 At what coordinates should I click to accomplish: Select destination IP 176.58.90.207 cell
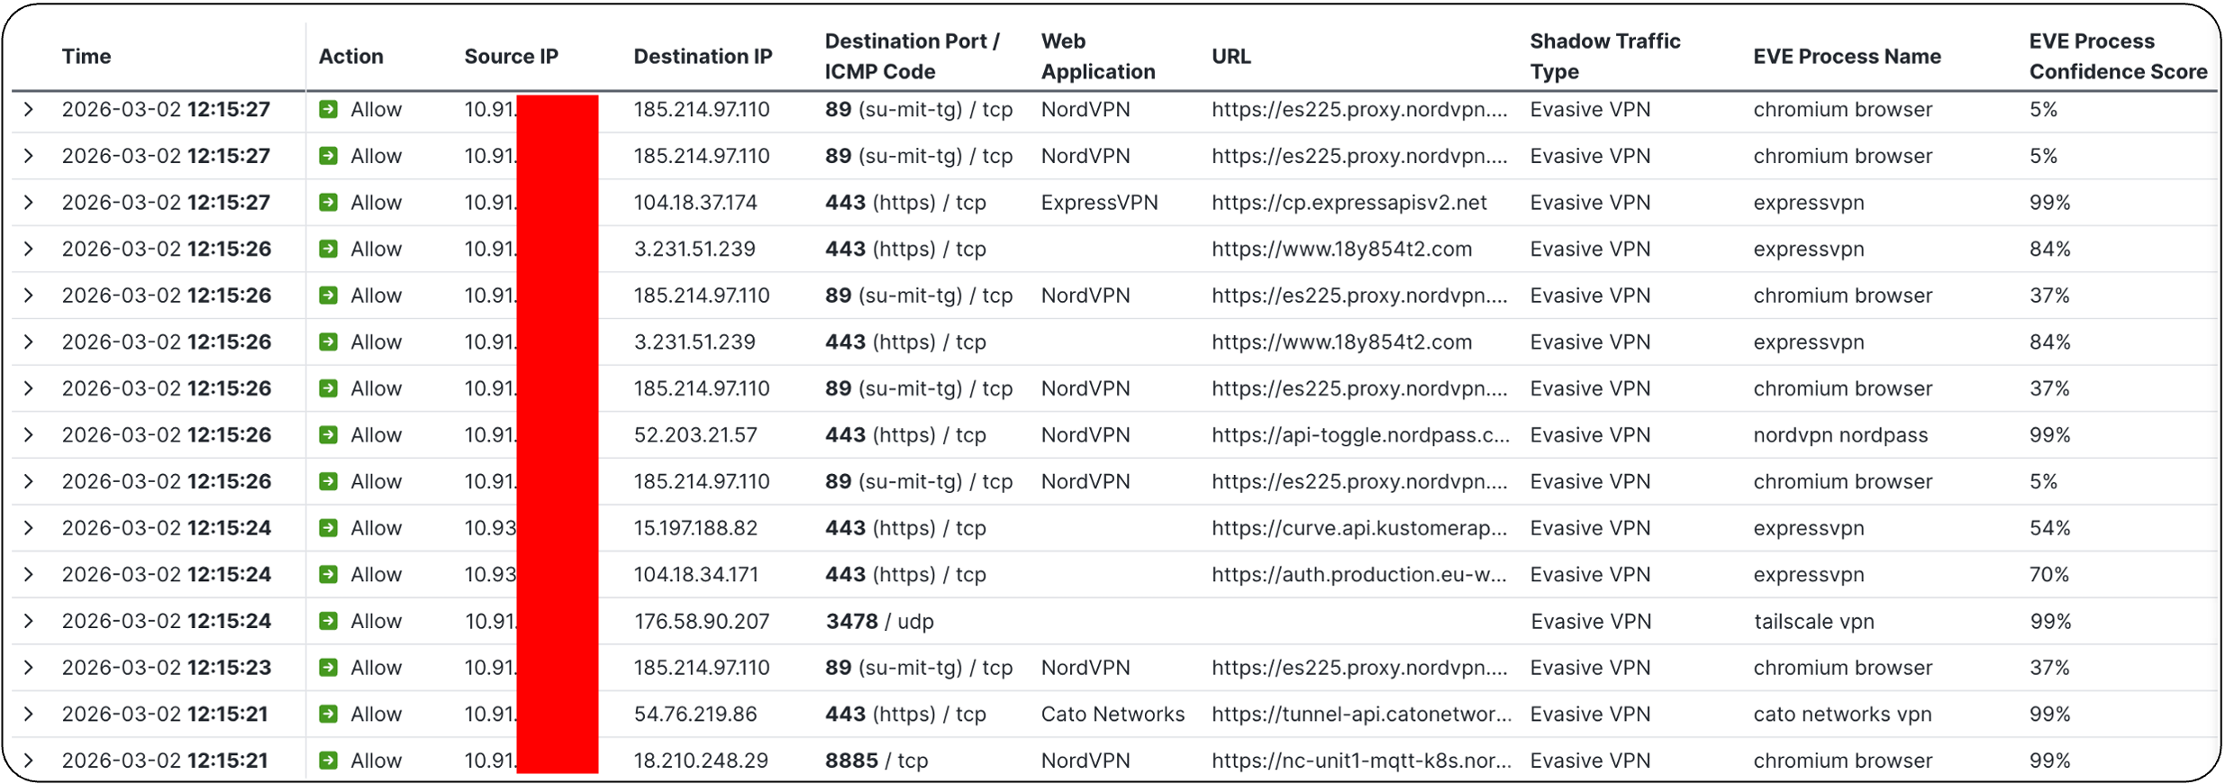point(702,621)
